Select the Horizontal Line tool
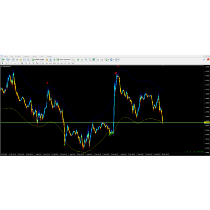The width and height of the screenshot is (210, 210). (15, 63)
